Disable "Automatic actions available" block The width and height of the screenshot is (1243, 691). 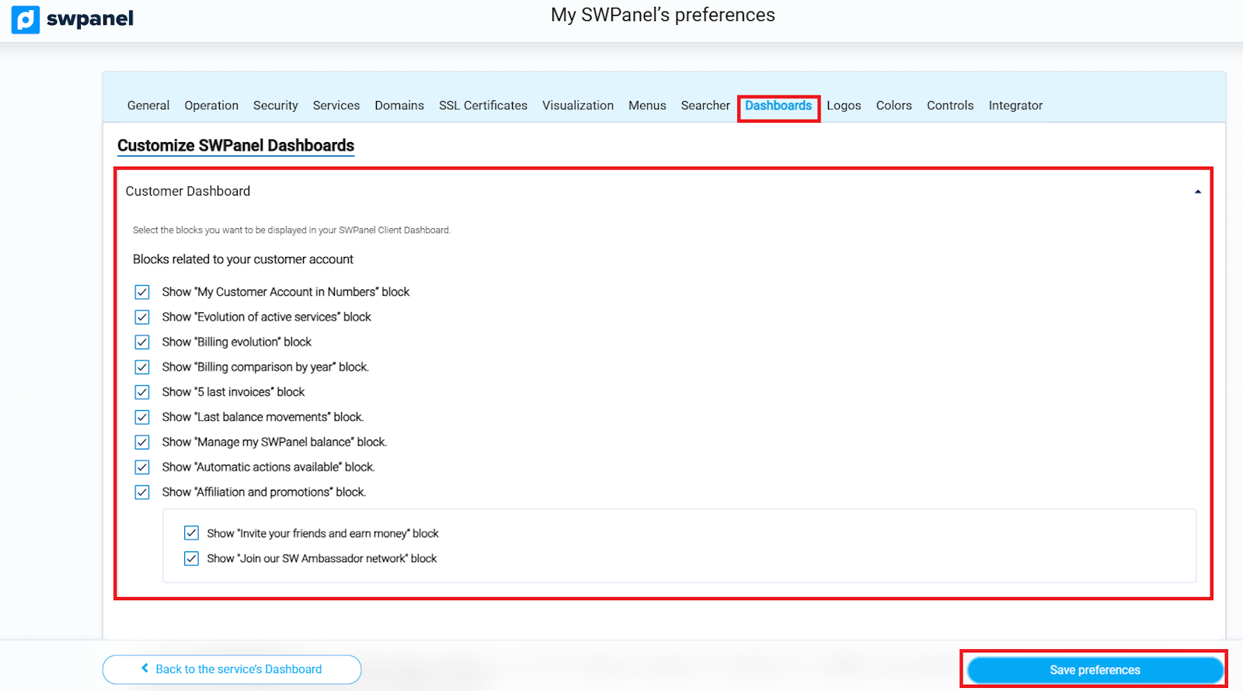point(142,467)
